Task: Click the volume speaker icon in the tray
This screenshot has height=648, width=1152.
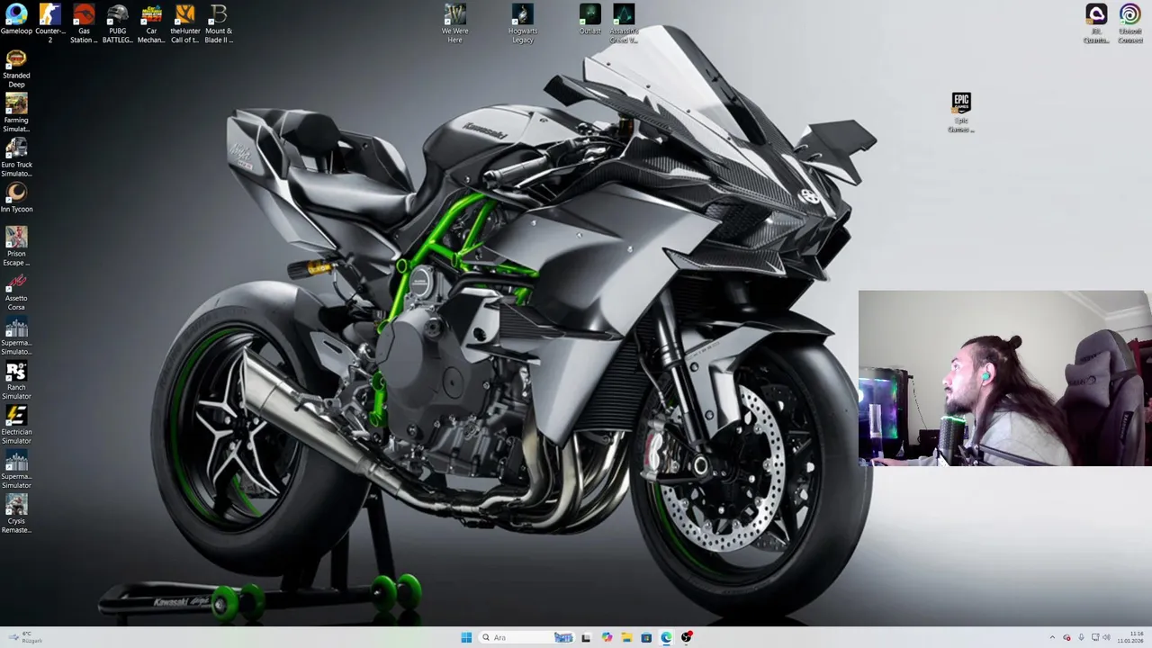Action: [1107, 637]
